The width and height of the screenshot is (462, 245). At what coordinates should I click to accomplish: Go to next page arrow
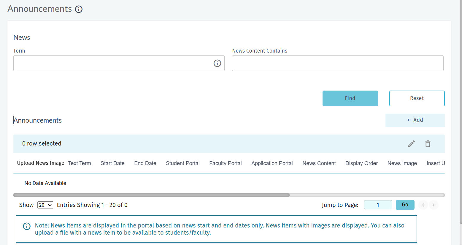click(434, 205)
